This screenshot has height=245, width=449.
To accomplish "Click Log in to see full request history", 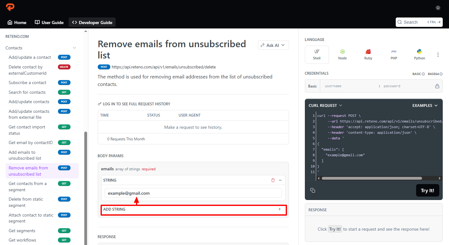I will [x=134, y=104].
